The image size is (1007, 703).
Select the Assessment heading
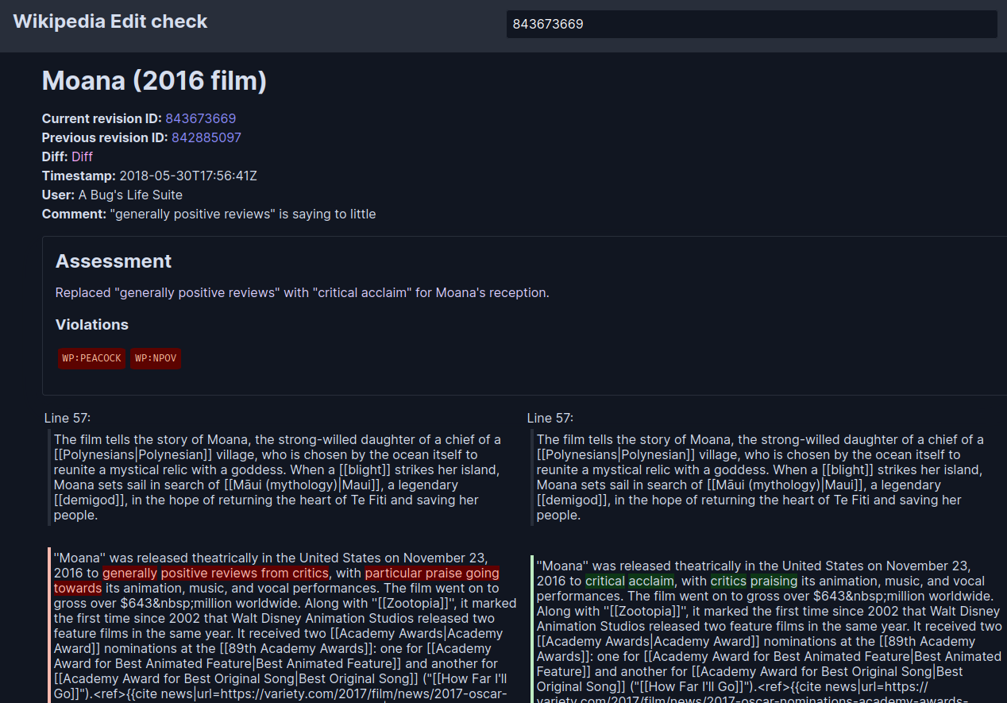114,261
